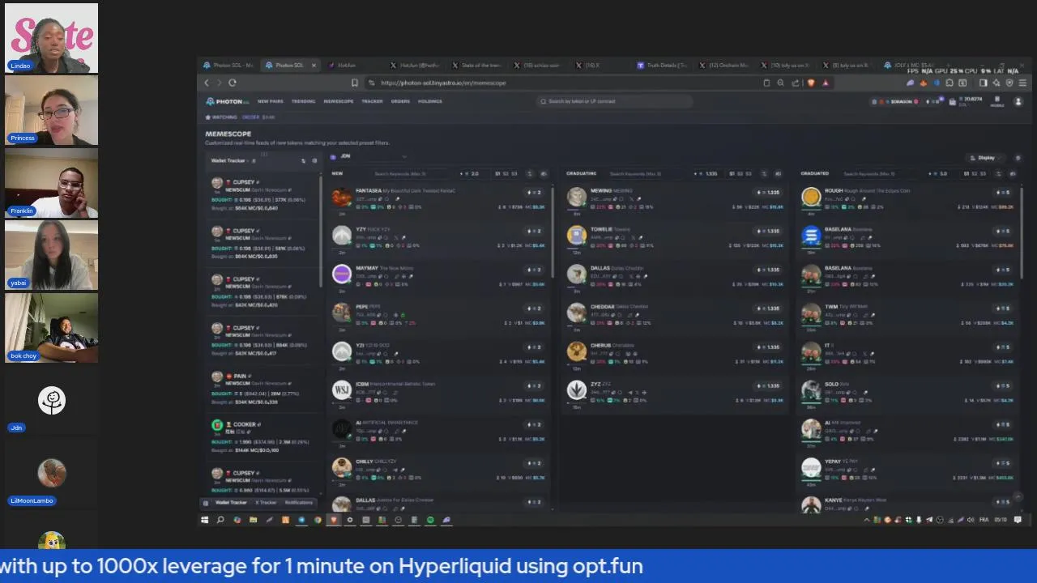
Task: Open the Brave Rewards triangle icon
Action: coord(826,83)
